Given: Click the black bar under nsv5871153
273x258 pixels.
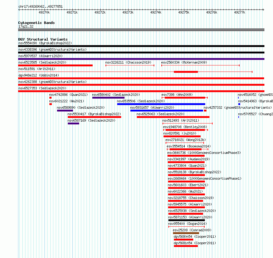Looking at the screenshot, I should 186,220.
